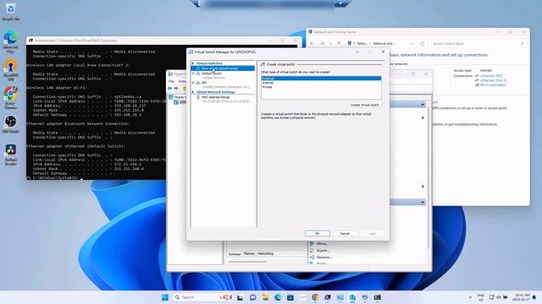
Task: Click the Windows Start button
Action: [165, 297]
